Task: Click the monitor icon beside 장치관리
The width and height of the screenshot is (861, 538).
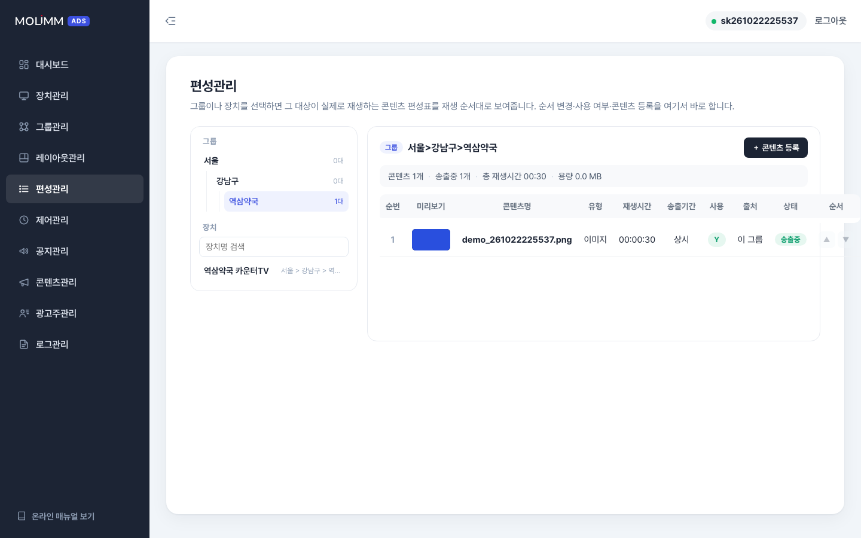Action: click(x=24, y=96)
